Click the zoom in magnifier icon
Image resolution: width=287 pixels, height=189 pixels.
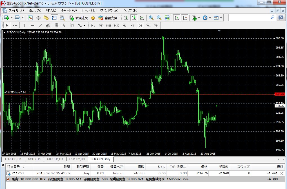tap(151, 18)
